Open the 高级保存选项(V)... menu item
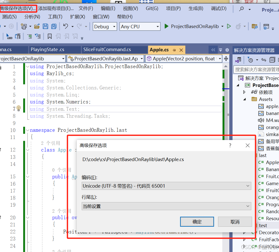 [18, 8]
